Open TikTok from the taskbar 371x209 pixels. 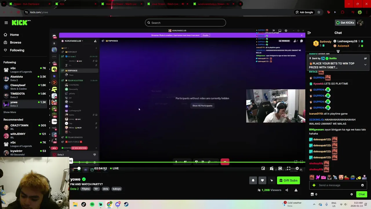[83, 205]
